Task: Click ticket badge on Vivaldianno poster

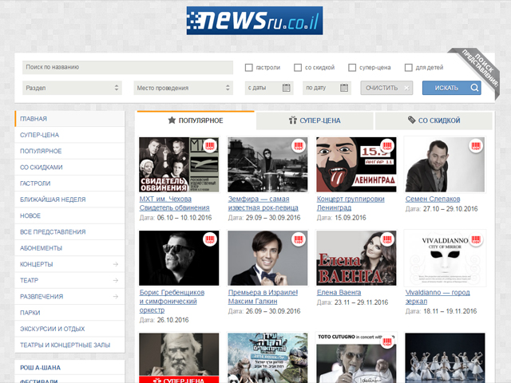Action: click(476, 239)
